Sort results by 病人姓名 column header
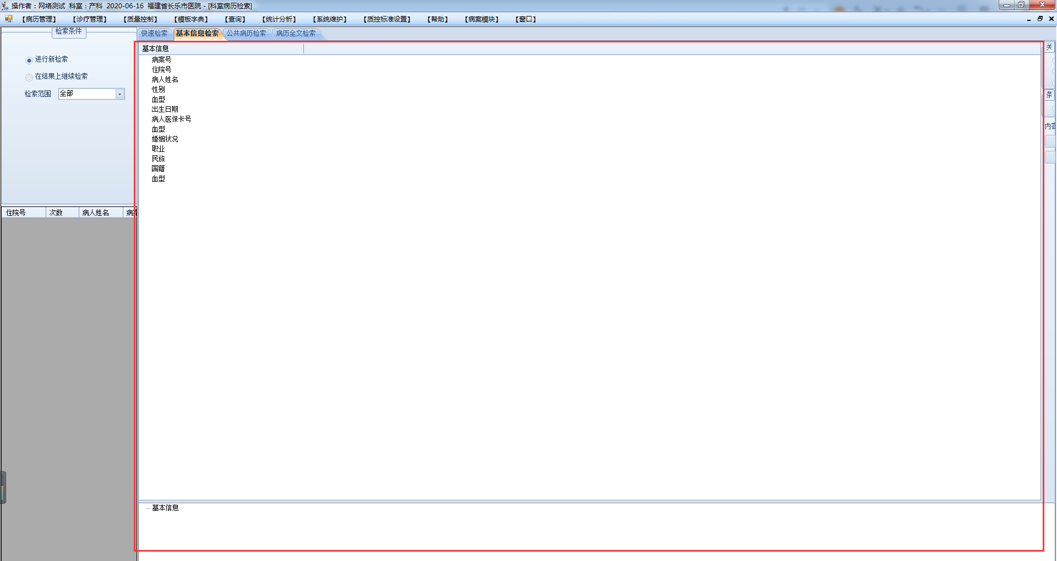 pos(101,213)
